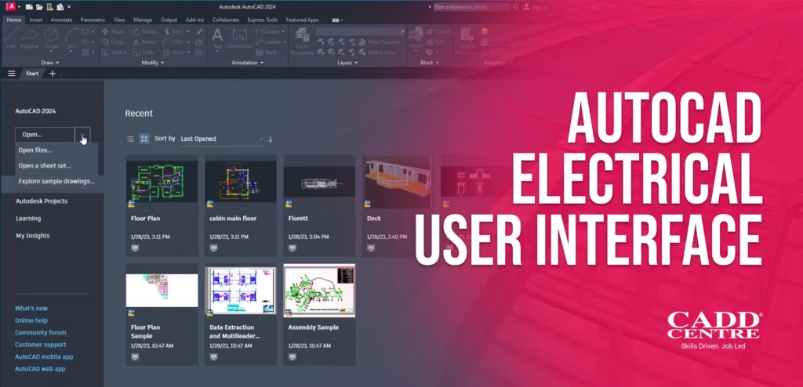Click the dropdown arrow beside Open button

[x=83, y=135]
